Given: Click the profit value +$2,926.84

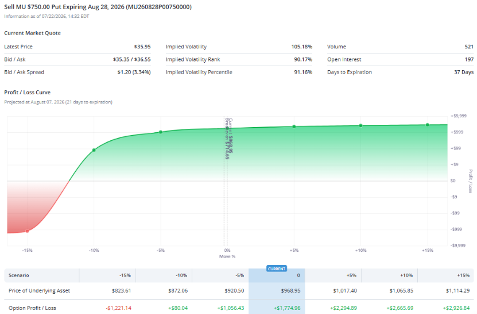Looking at the screenshot, I should tap(456, 308).
